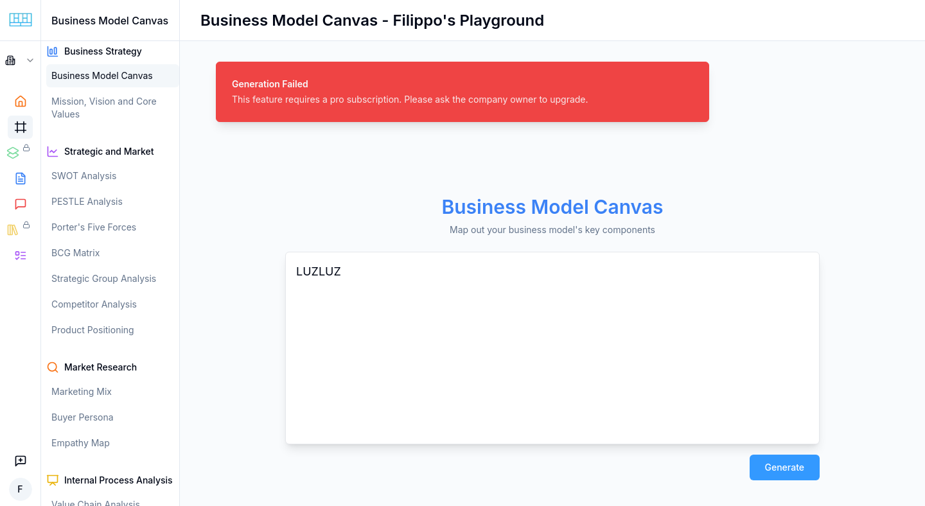Open Porter's Five Forces
Screen dimensions: 925x506
point(94,227)
